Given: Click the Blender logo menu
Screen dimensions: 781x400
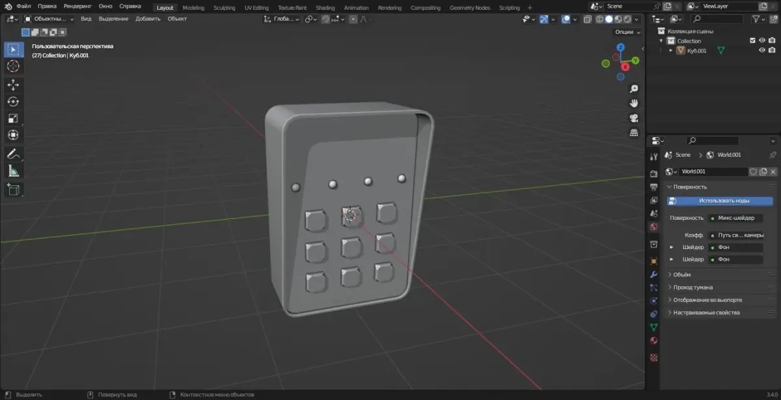Looking at the screenshot, I should [8, 7].
